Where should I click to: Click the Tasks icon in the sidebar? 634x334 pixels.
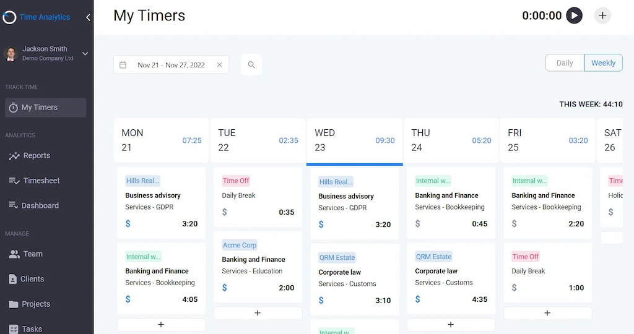[14, 329]
